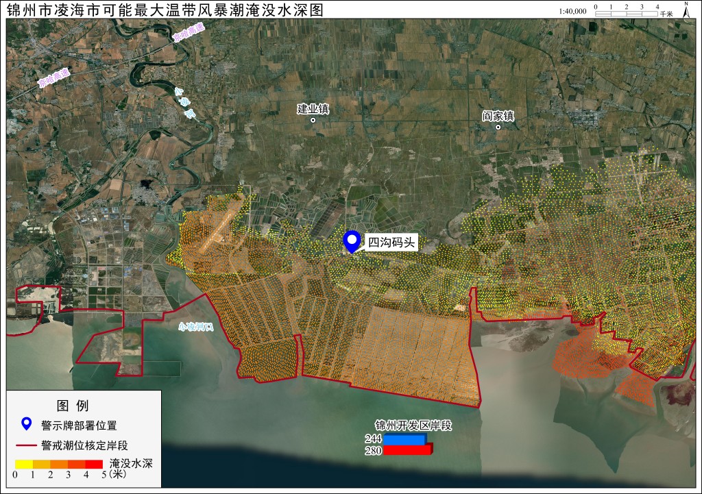Pick the 2–3 meter depth swatch

tap(59, 464)
